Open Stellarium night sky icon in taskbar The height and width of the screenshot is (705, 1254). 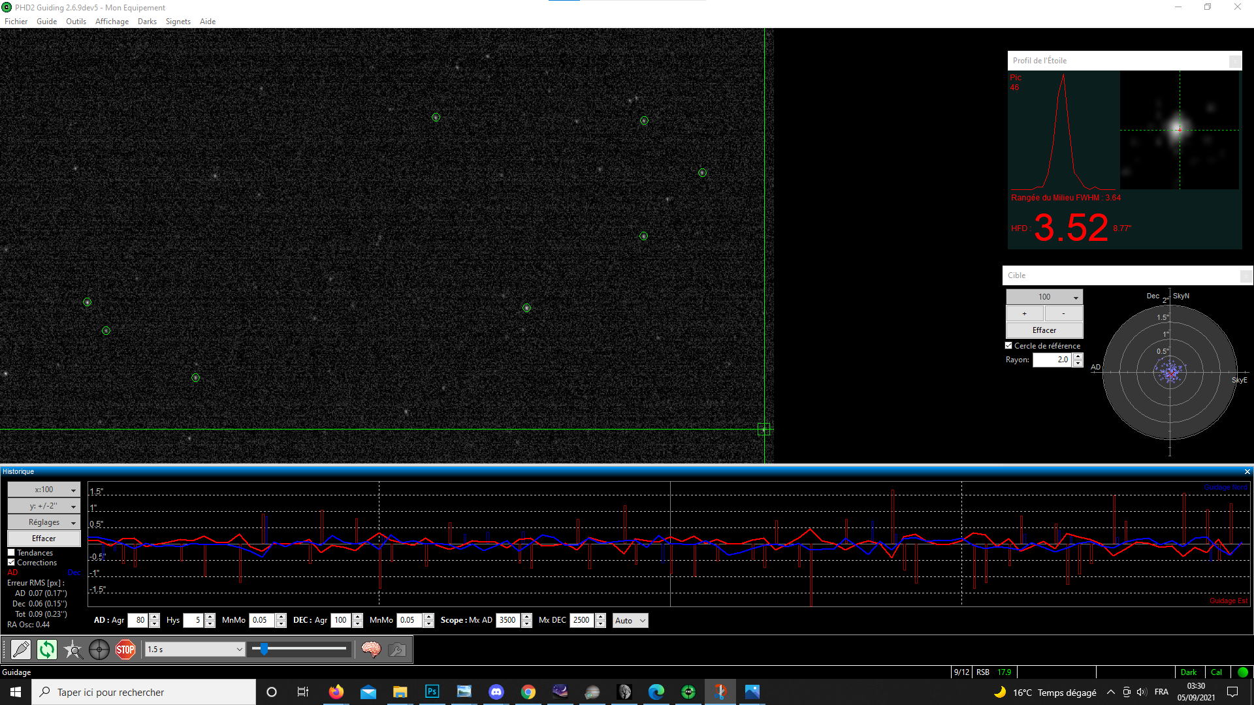click(x=560, y=692)
